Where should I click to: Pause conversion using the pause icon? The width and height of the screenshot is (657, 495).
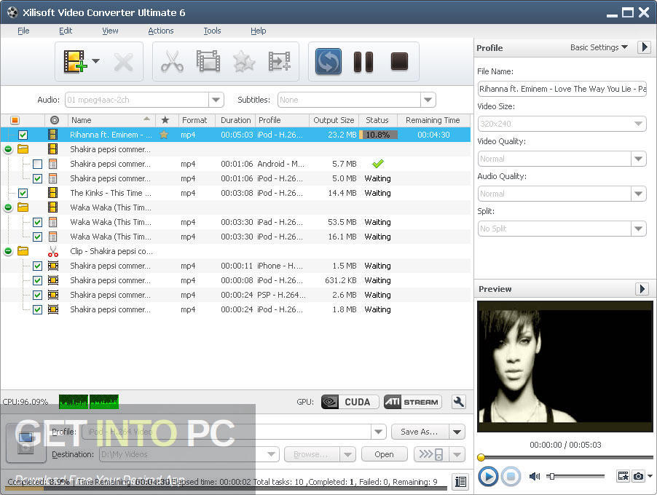[x=363, y=62]
